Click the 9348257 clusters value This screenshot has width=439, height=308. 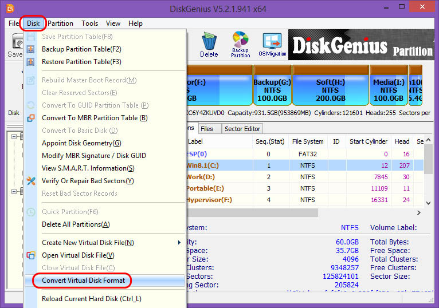coord(344,268)
